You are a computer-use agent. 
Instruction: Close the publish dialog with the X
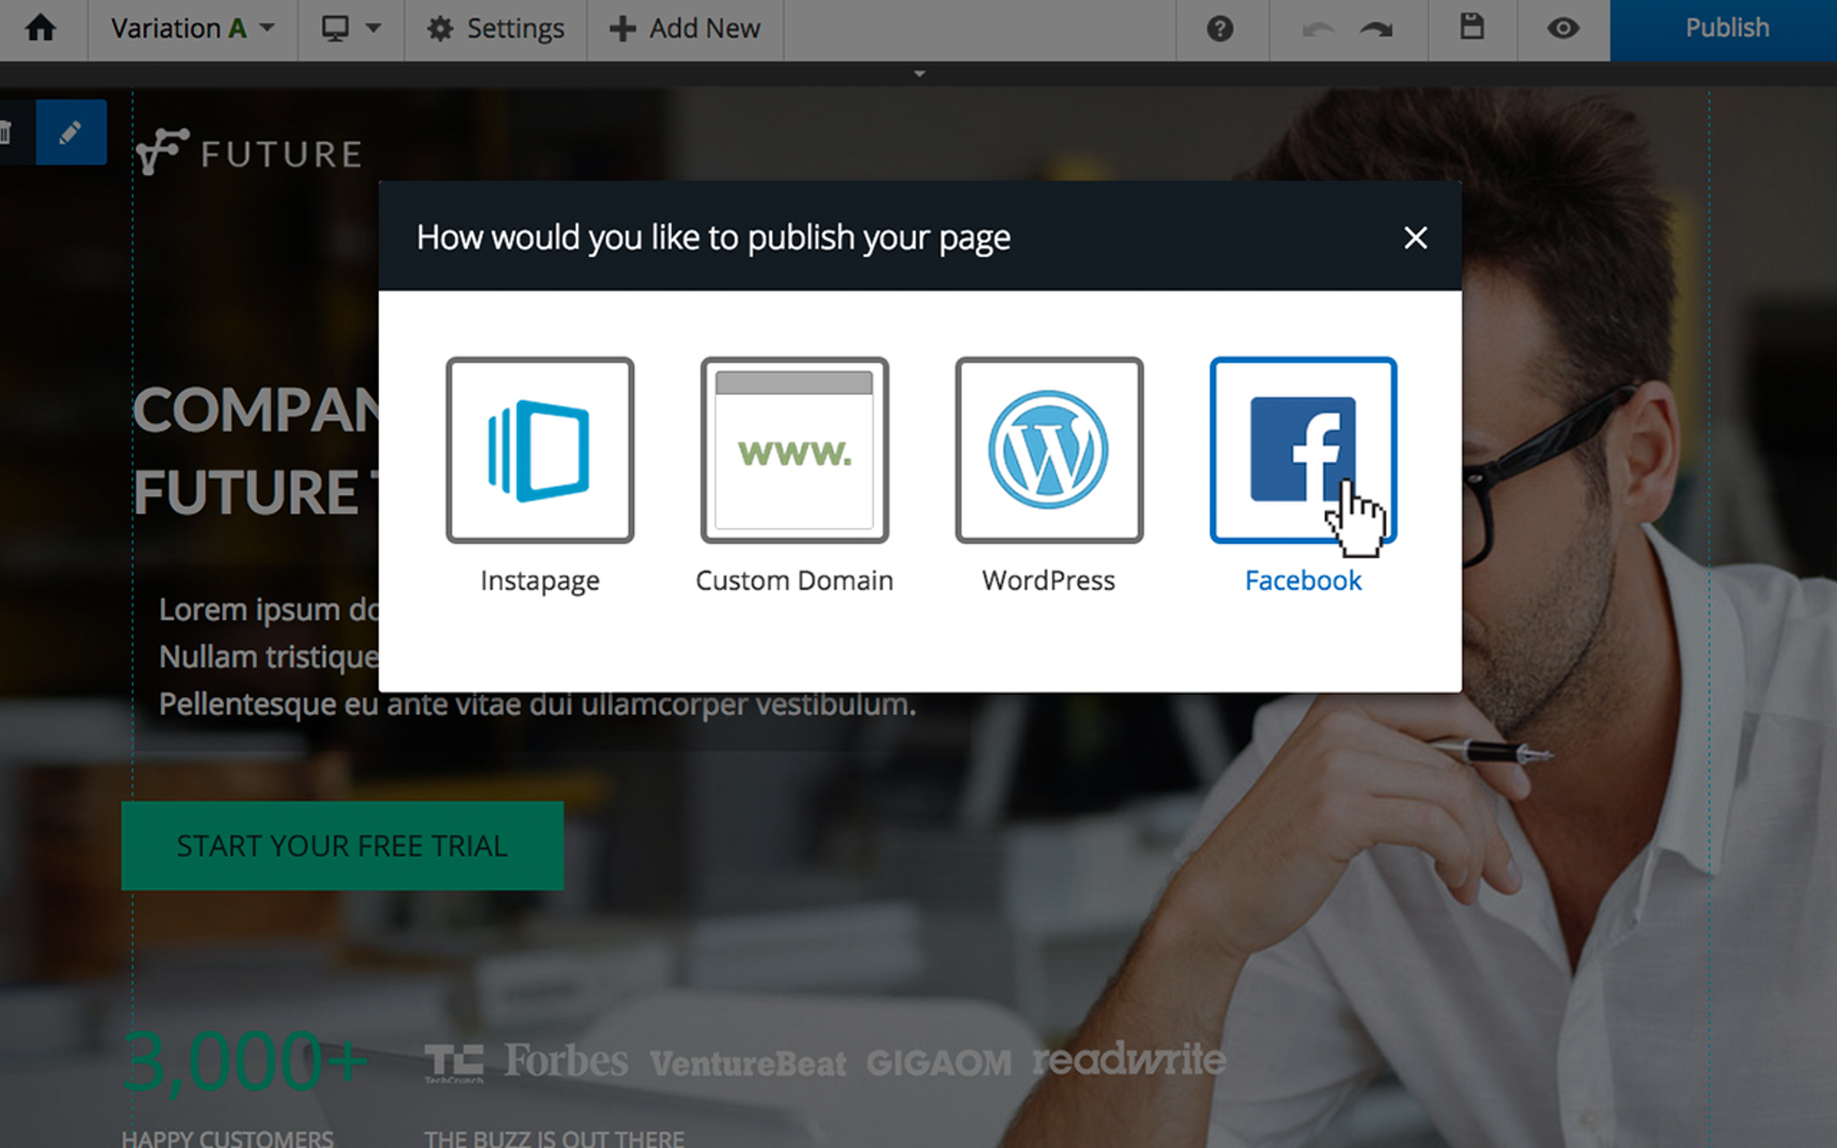pos(1415,238)
